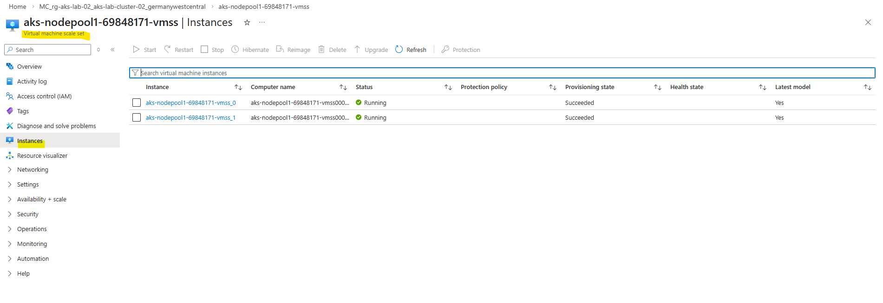Click the aks-nodepool1-69848171-vmss breadcrumb
Viewport: 883px width, 303px height.
[x=264, y=6]
